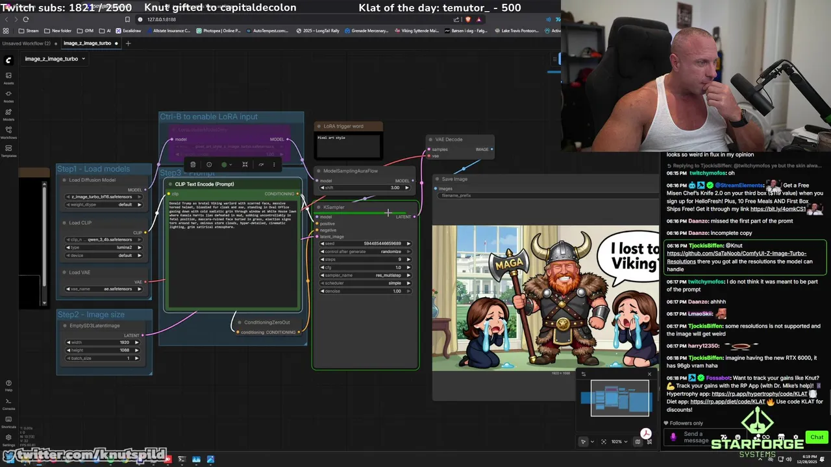This screenshot has height=467, width=831.
Task: Increase the width 1920 value arrow
Action: coord(138,342)
